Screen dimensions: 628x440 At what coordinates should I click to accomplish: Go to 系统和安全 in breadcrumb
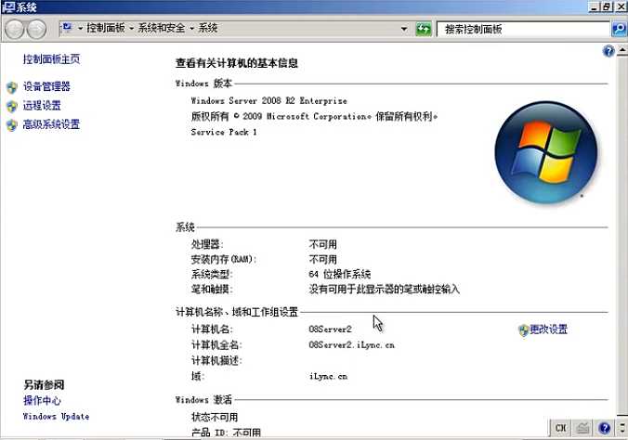click(162, 28)
